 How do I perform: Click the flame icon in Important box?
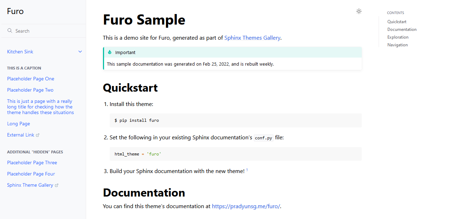tap(110, 52)
